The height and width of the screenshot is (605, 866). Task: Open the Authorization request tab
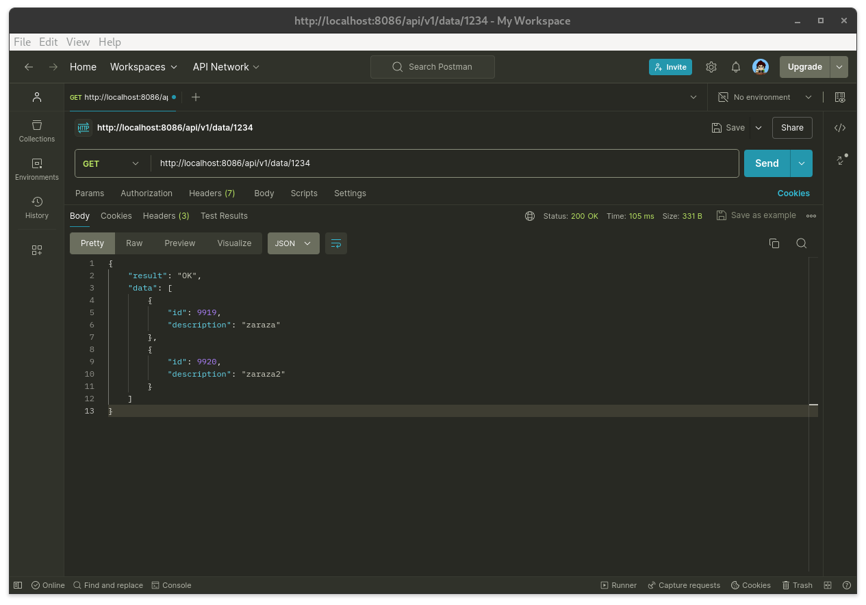tap(147, 193)
